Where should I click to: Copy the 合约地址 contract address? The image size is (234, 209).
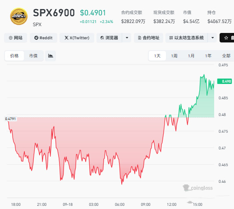[x=148, y=38]
